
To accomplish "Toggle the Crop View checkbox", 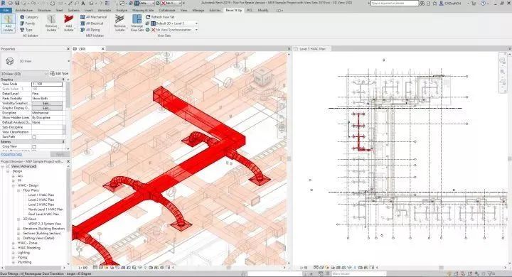I will click(34, 147).
